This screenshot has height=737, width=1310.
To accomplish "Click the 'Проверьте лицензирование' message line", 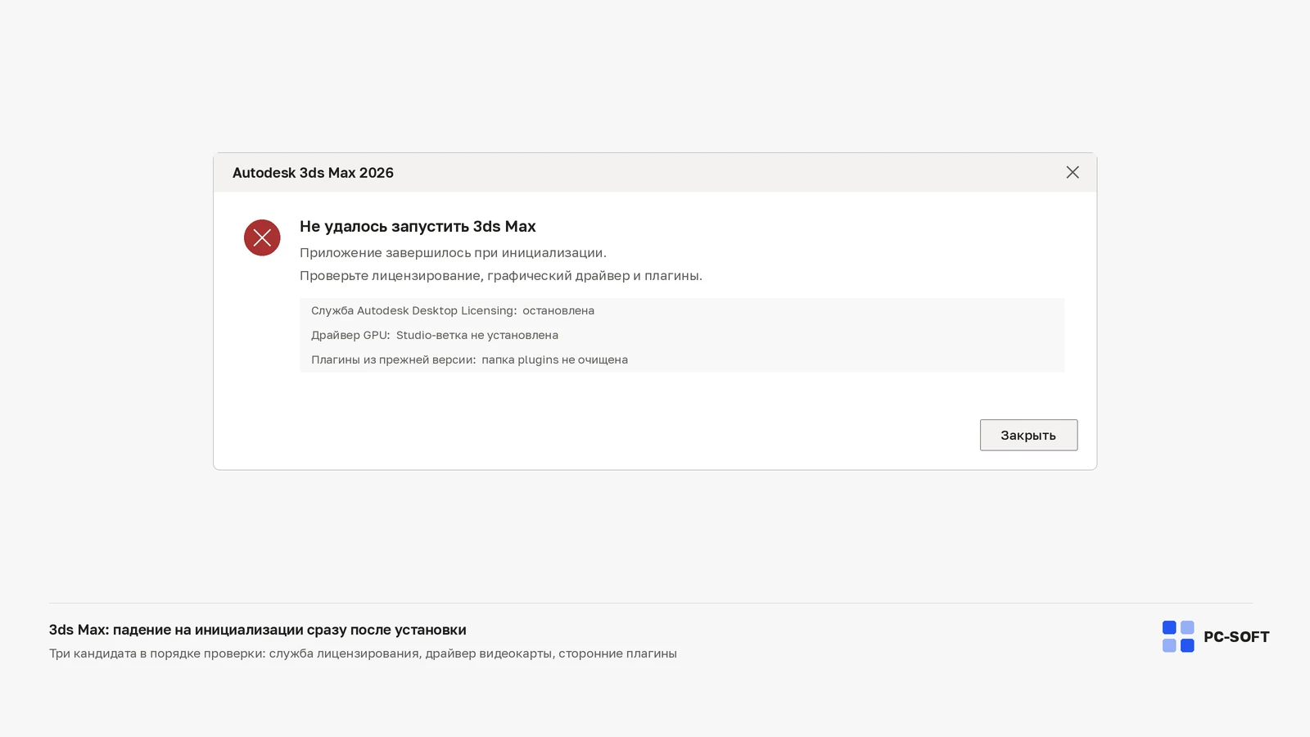I will pos(501,275).
